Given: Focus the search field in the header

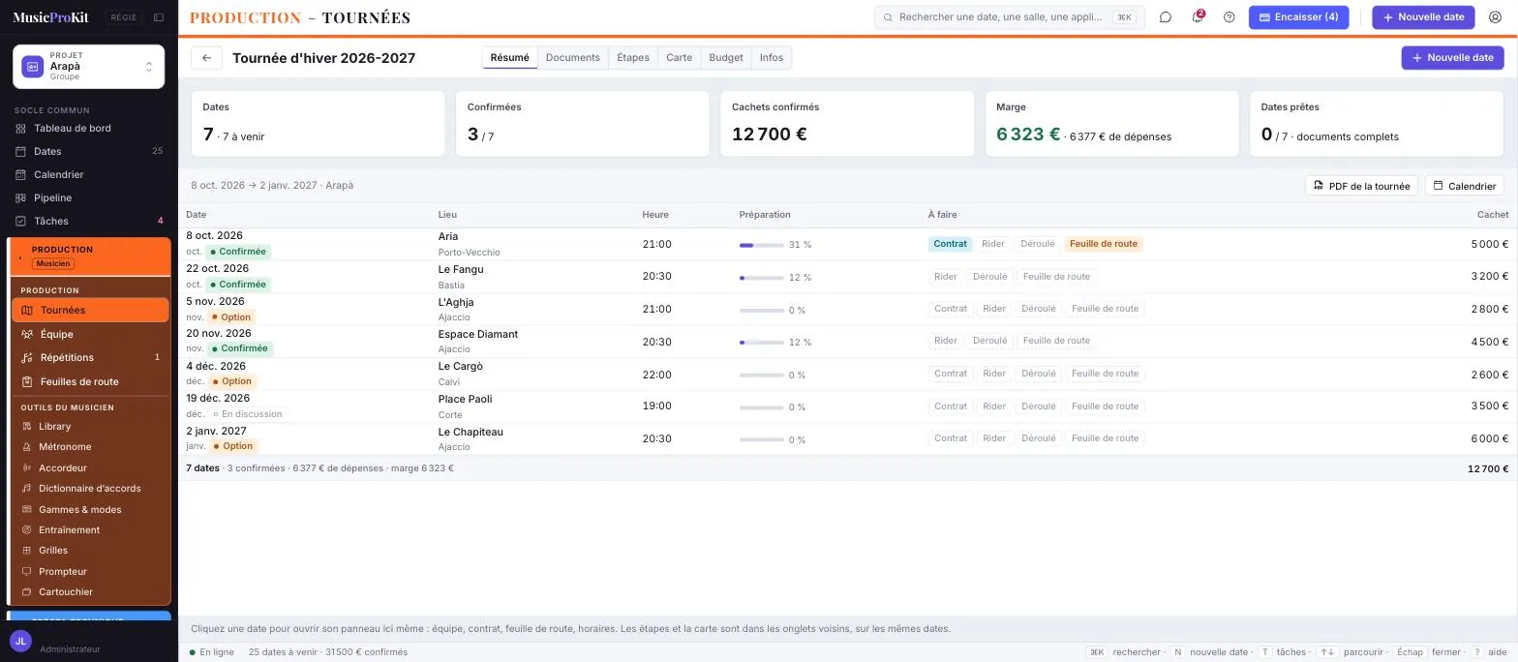Looking at the screenshot, I should [x=1010, y=17].
